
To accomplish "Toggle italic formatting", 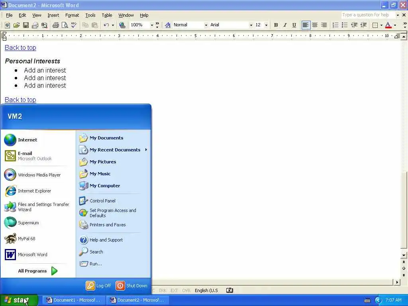I will click(x=285, y=25).
